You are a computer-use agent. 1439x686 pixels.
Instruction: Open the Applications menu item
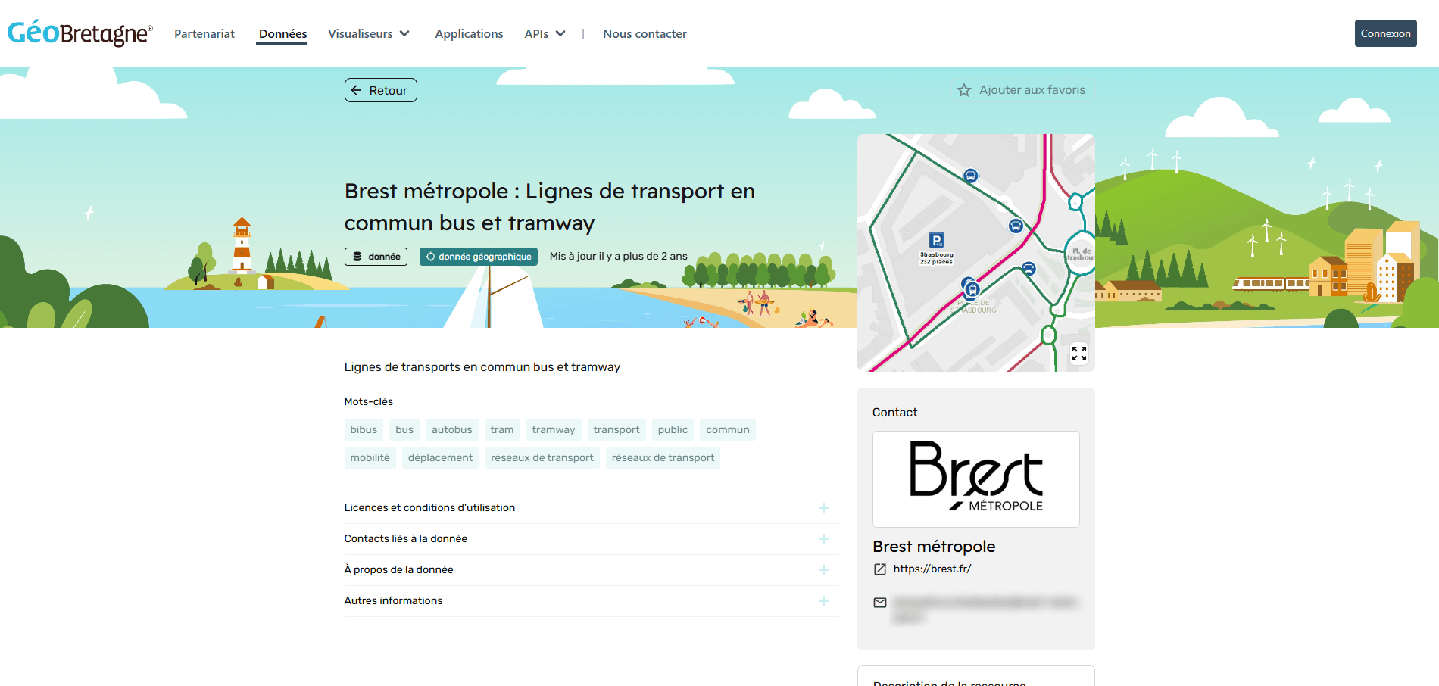pos(469,33)
